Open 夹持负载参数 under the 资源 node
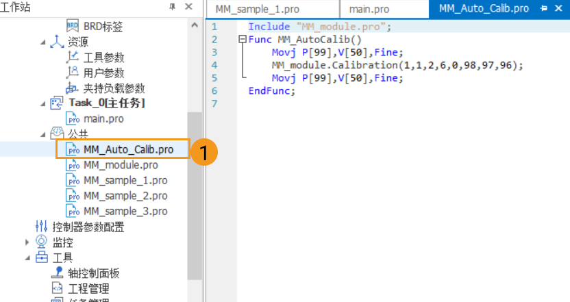The height and width of the screenshot is (302, 570). pos(114,88)
